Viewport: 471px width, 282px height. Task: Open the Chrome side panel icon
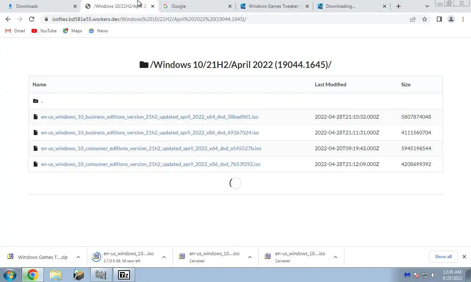point(439,19)
